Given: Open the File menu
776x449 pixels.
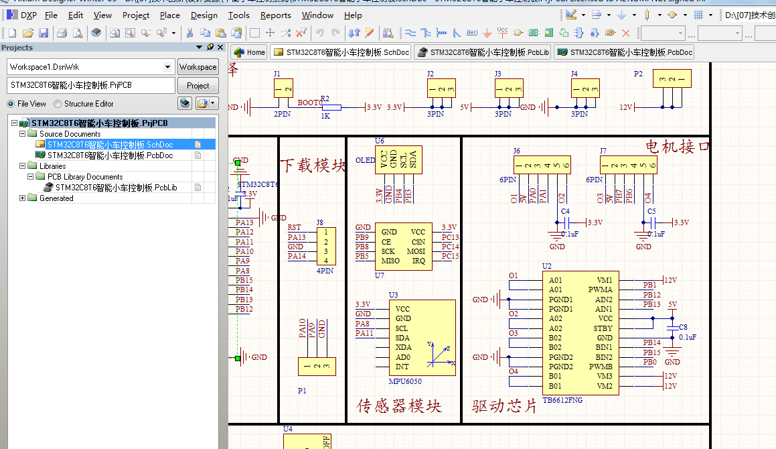Looking at the screenshot, I should click(51, 15).
